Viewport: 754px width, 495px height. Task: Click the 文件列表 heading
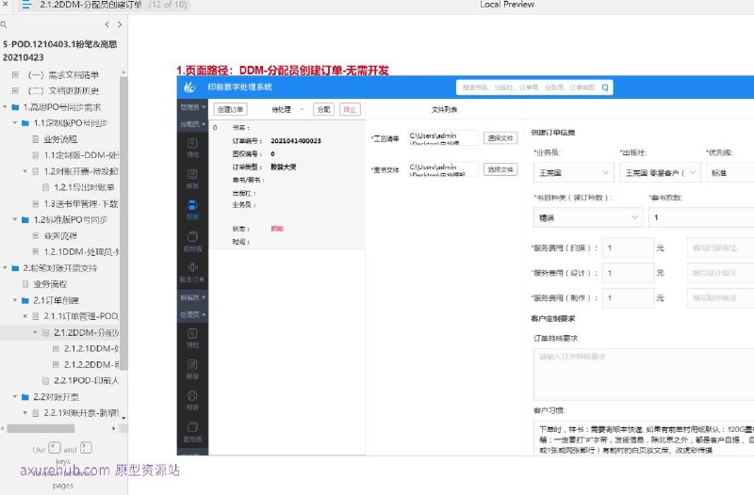point(444,109)
